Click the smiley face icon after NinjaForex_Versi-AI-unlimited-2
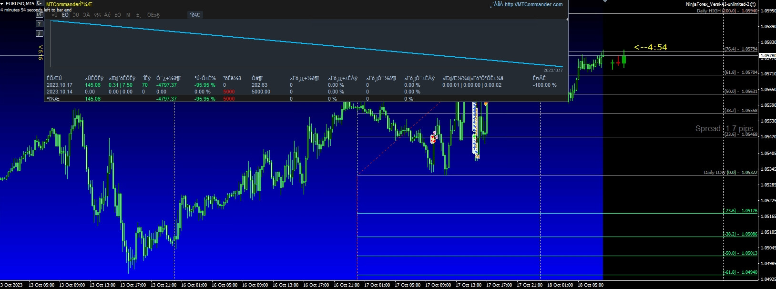This screenshot has width=776, height=289. (753, 4)
